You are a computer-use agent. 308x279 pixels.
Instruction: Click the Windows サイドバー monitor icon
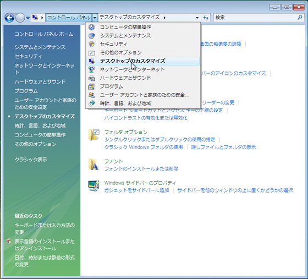click(94, 186)
